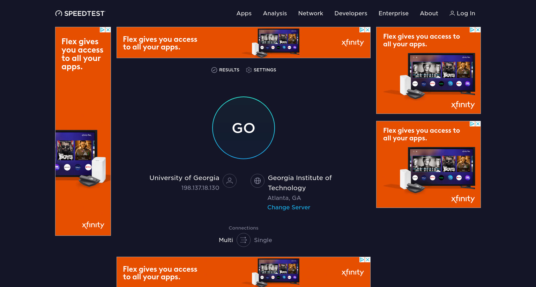536x287 pixels.
Task: Open the Developers menu item
Action: tap(351, 13)
